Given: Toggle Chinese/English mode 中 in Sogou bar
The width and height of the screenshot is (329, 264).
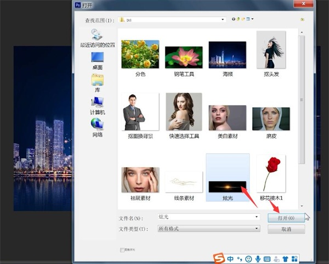Looking at the screenshot, I should tap(231, 259).
